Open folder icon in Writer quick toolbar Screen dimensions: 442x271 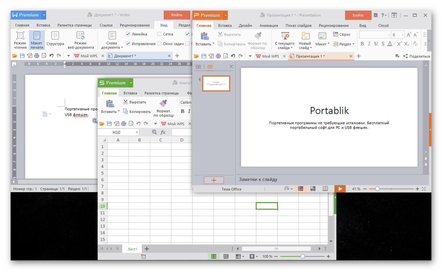[x=15, y=56]
